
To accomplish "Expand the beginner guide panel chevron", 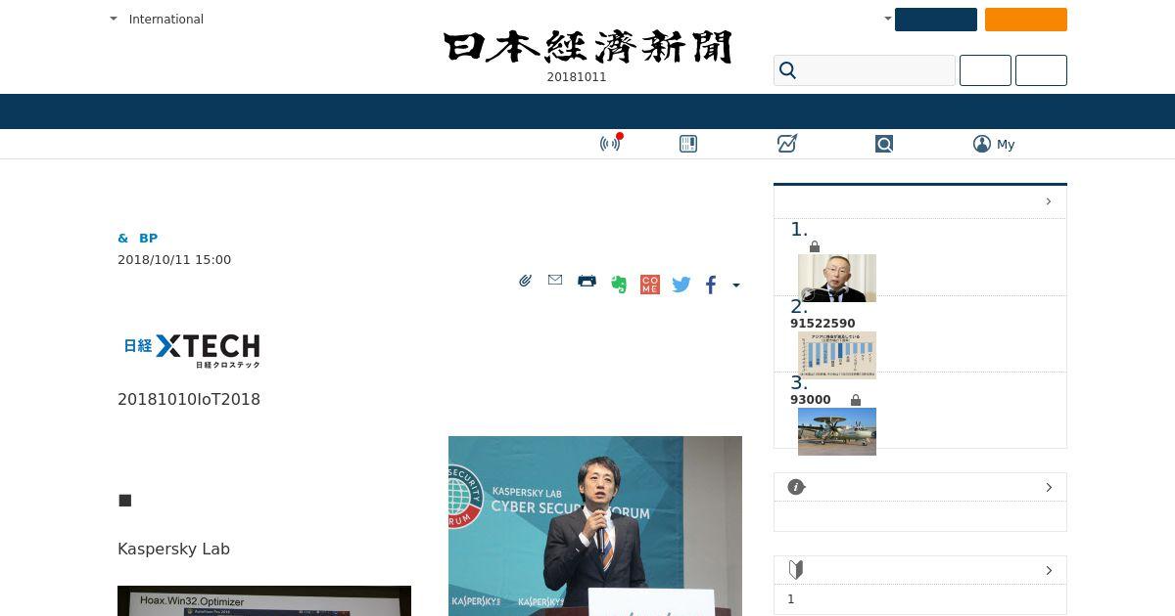I will (x=1049, y=570).
